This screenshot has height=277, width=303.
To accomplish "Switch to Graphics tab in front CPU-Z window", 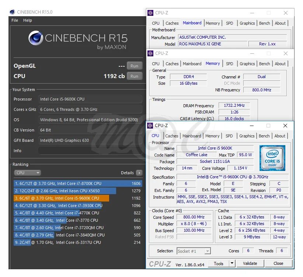I will (247, 136).
